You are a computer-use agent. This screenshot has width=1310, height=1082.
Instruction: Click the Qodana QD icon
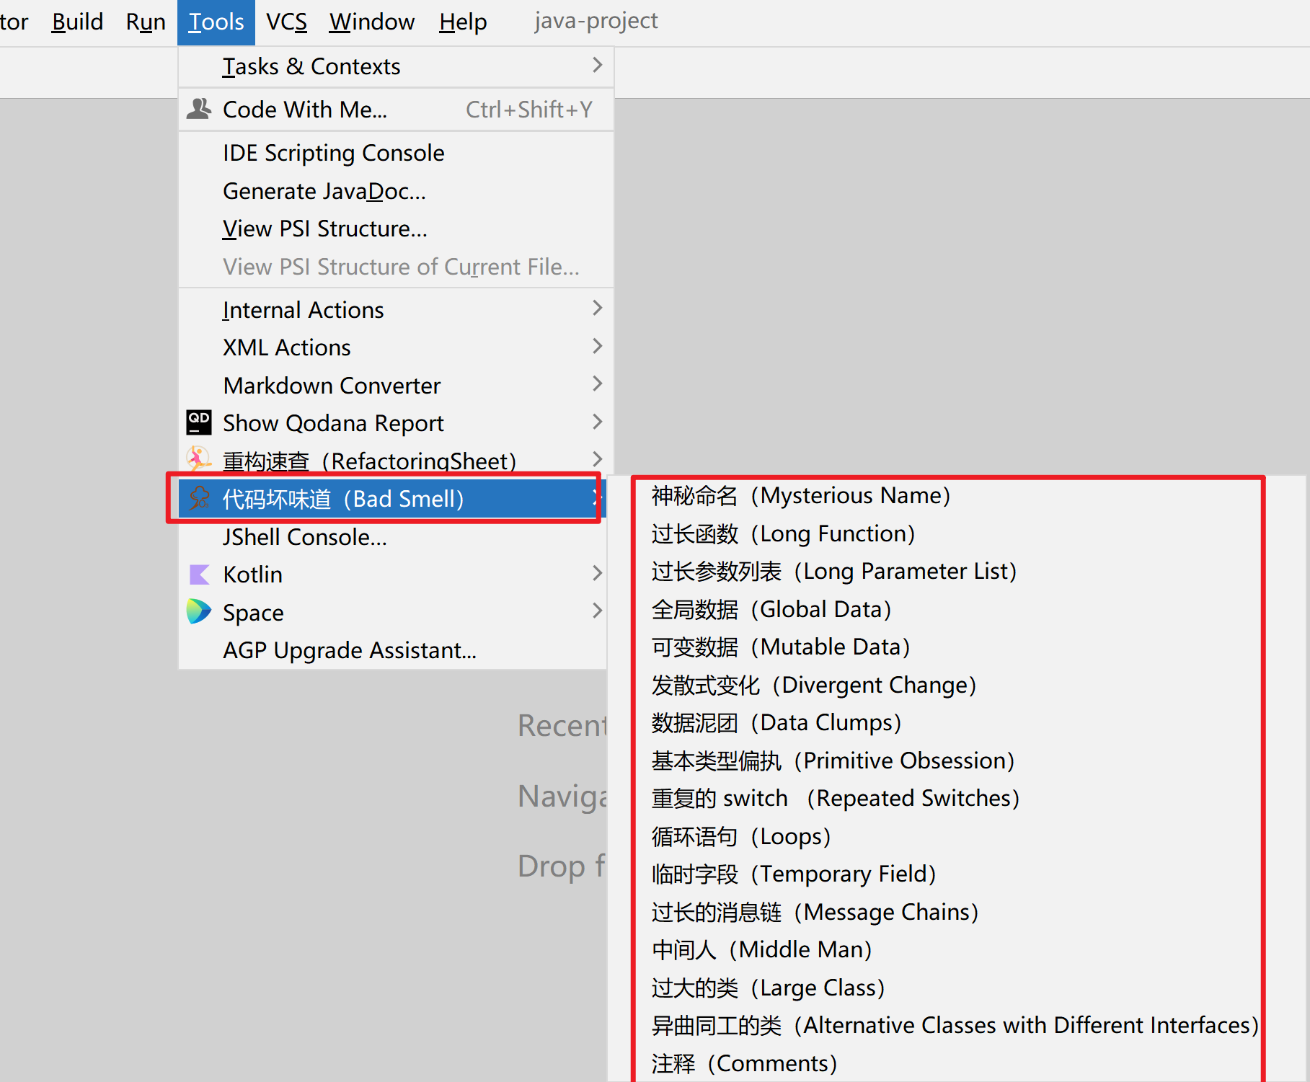199,422
